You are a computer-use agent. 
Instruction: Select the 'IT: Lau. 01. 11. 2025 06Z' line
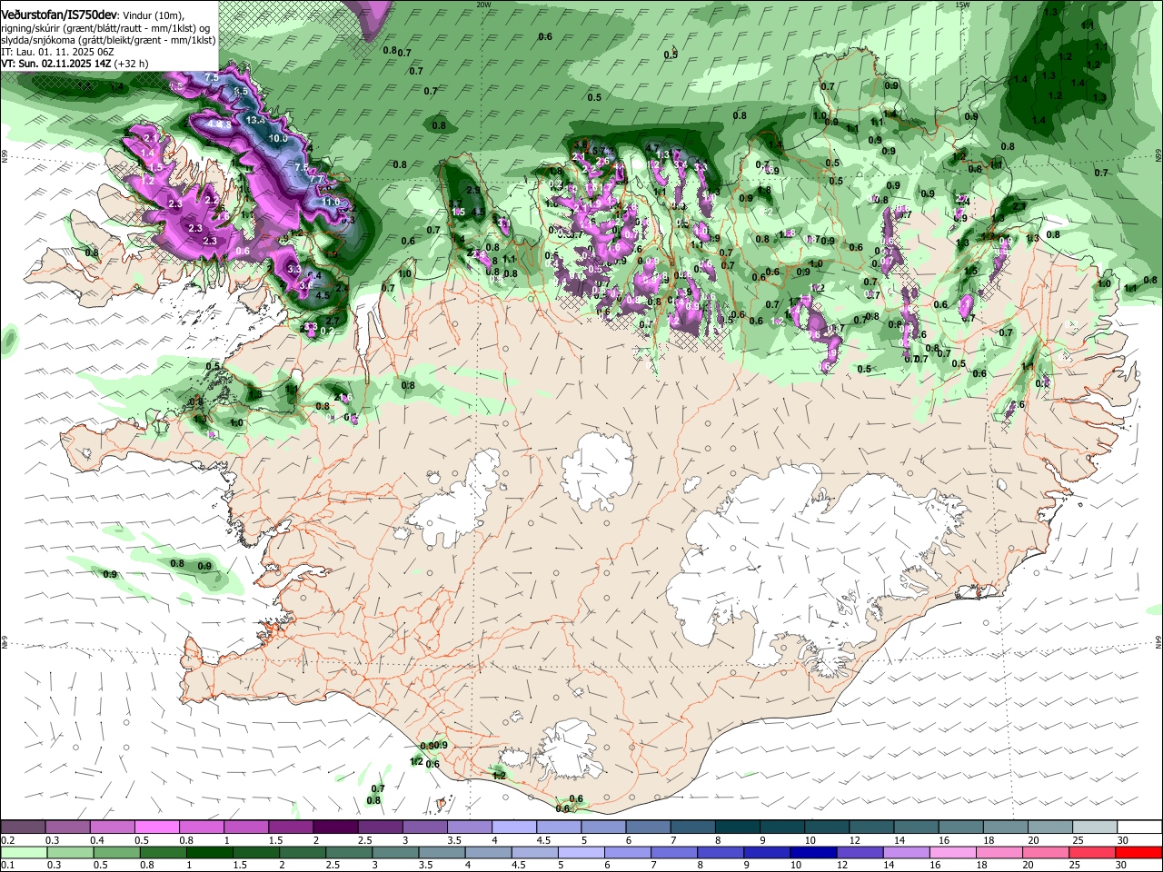(x=57, y=52)
